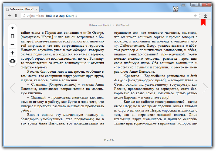This screenshot has height=151, width=216.
Task: Click the back arrow in the browser toolbar
Action: click(9, 16)
